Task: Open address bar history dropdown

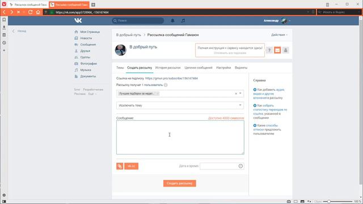Action: point(308,12)
